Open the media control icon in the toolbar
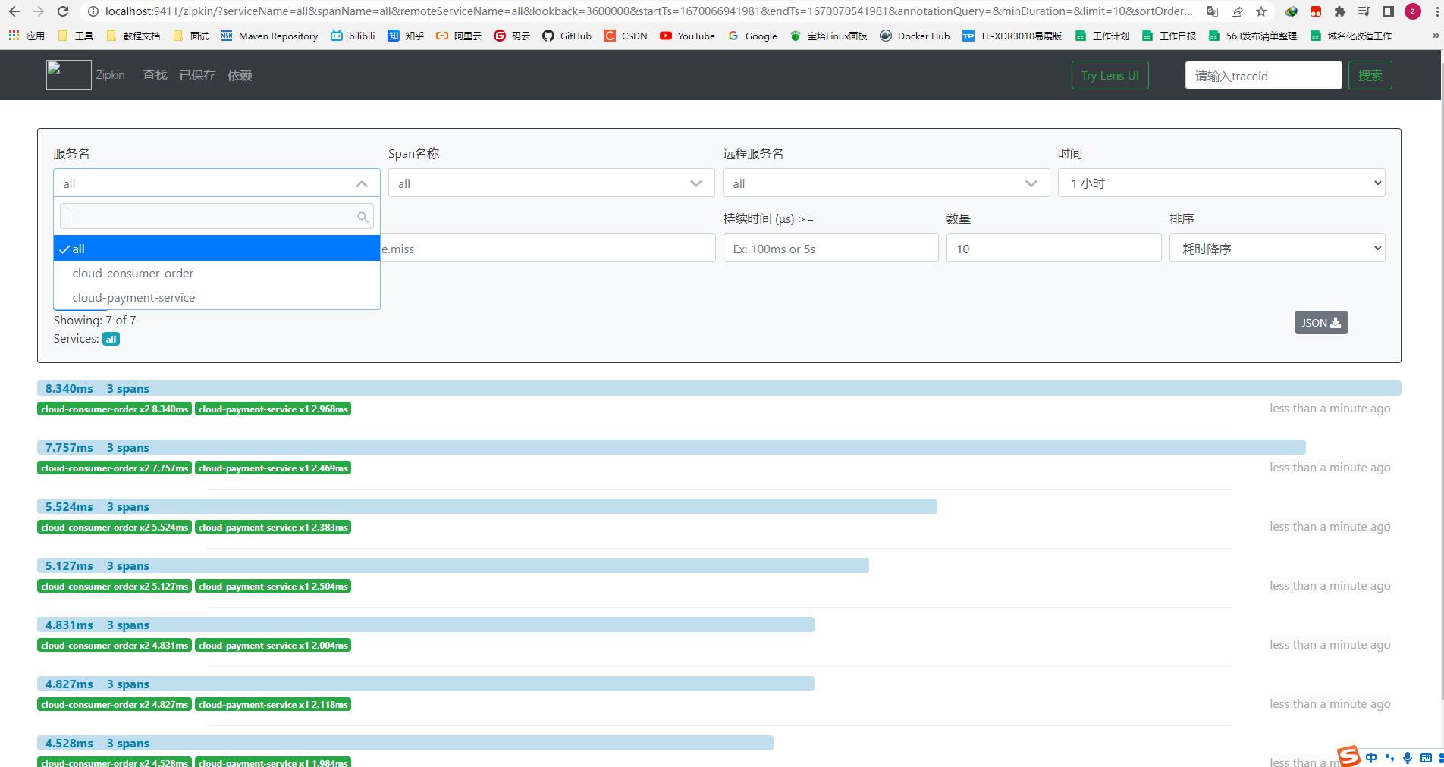 [x=1364, y=11]
